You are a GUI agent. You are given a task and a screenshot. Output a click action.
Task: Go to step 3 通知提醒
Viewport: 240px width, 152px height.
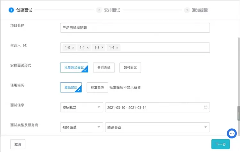point(199,10)
